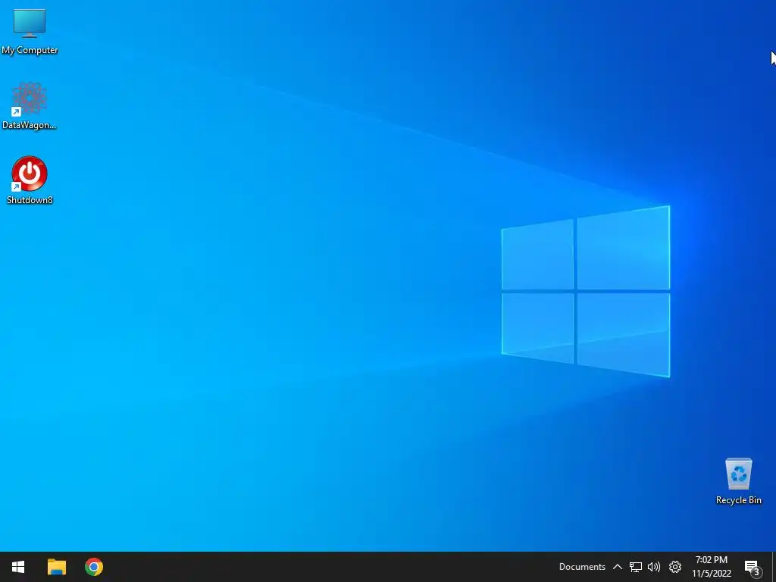Select the Recycle Bin icon
776x582 pixels.
click(738, 481)
